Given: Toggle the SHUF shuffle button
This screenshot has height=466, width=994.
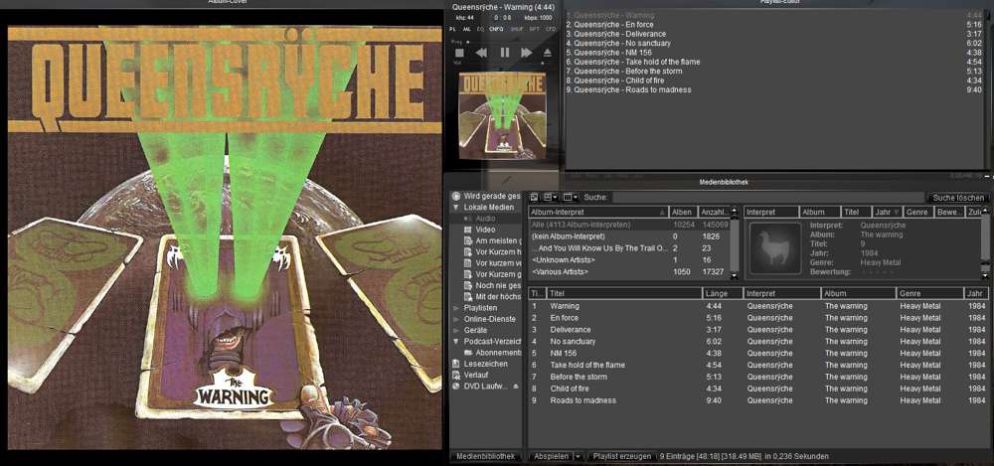Looking at the screenshot, I should click(517, 30).
